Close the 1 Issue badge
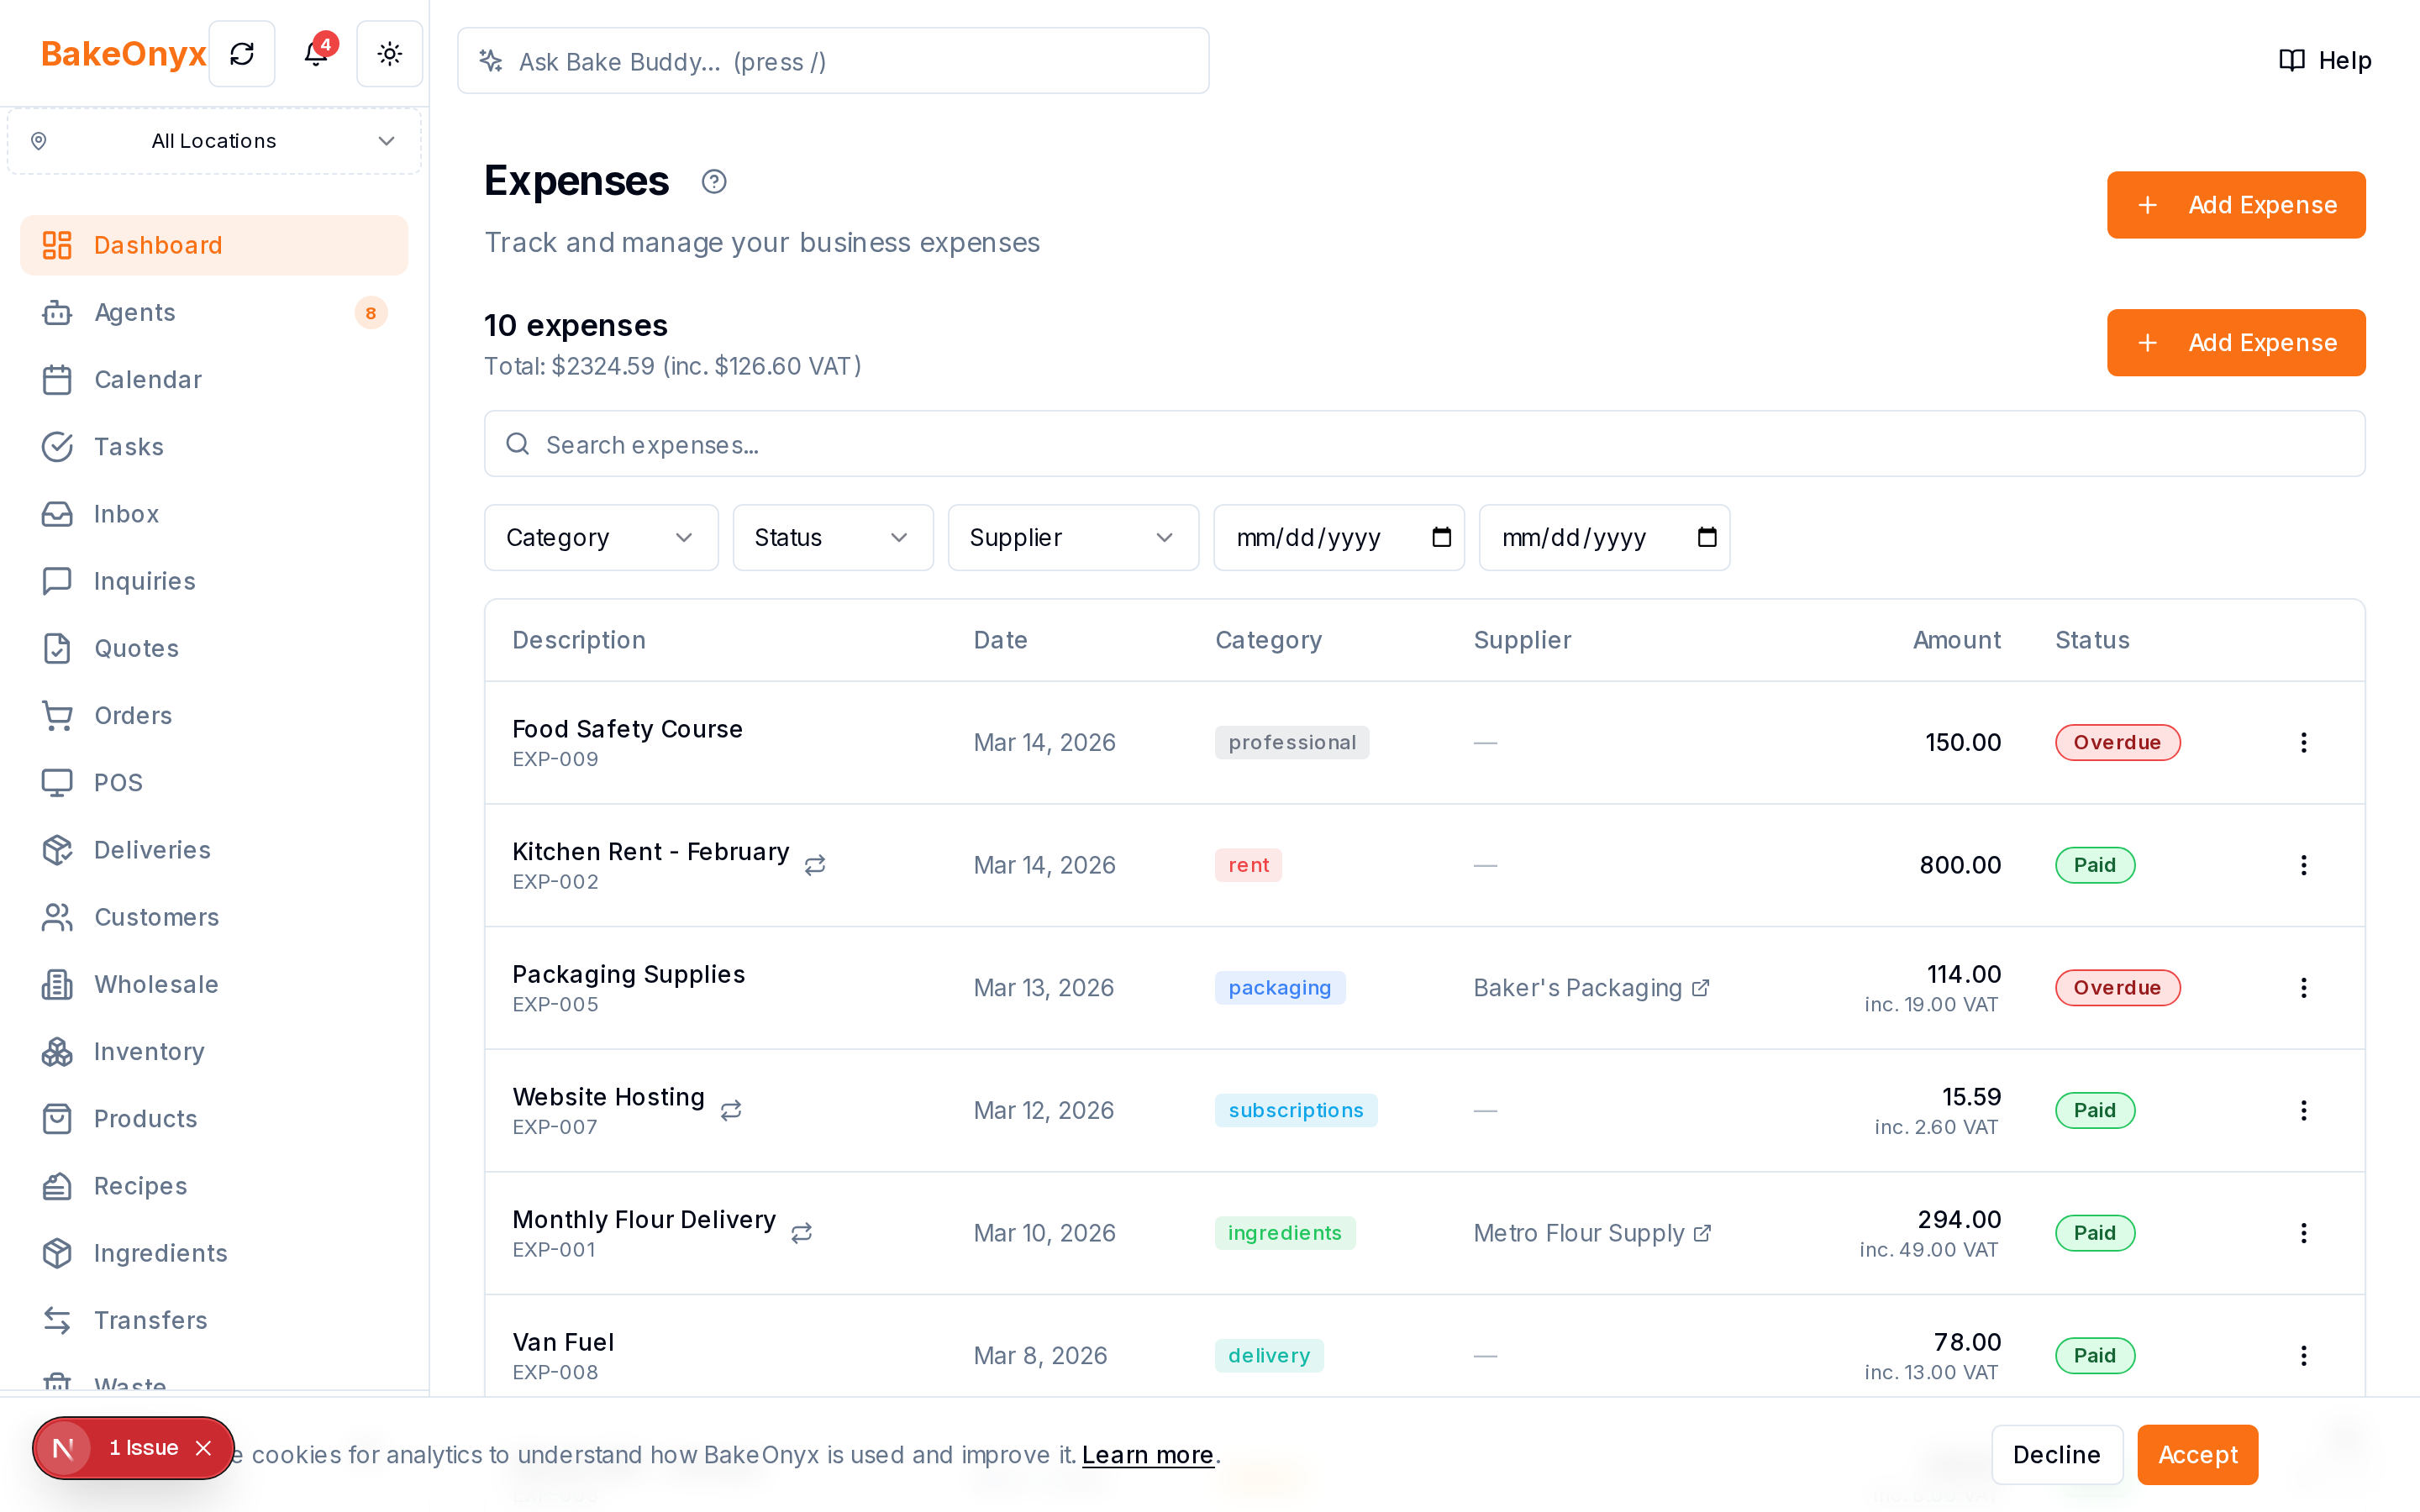 (204, 1448)
